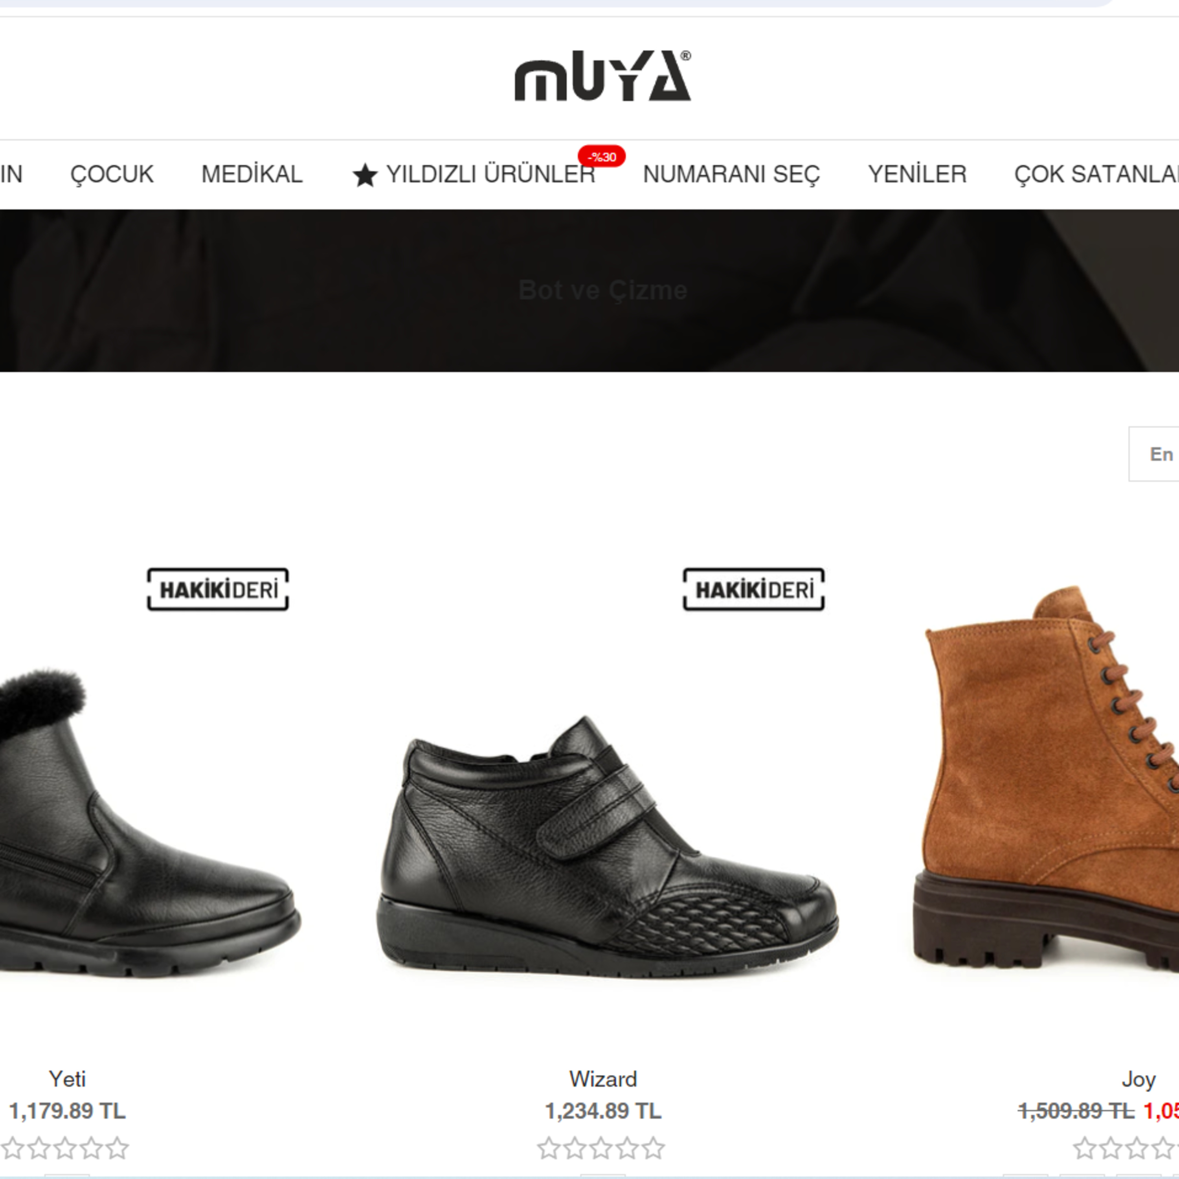Click the red -%30 discount badge
This screenshot has width=1179, height=1179.
[601, 157]
